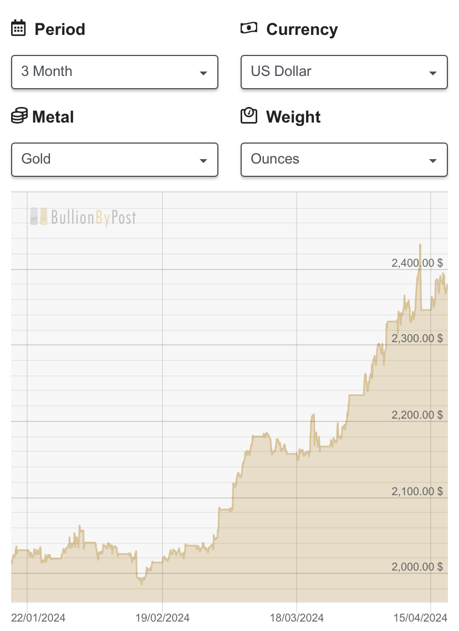Click the 2,000.00 $ axis label

[x=417, y=567]
